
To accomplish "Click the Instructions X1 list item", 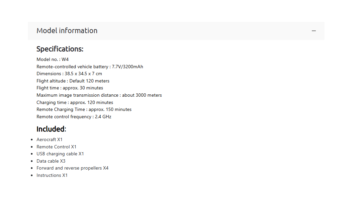I will coord(52,175).
